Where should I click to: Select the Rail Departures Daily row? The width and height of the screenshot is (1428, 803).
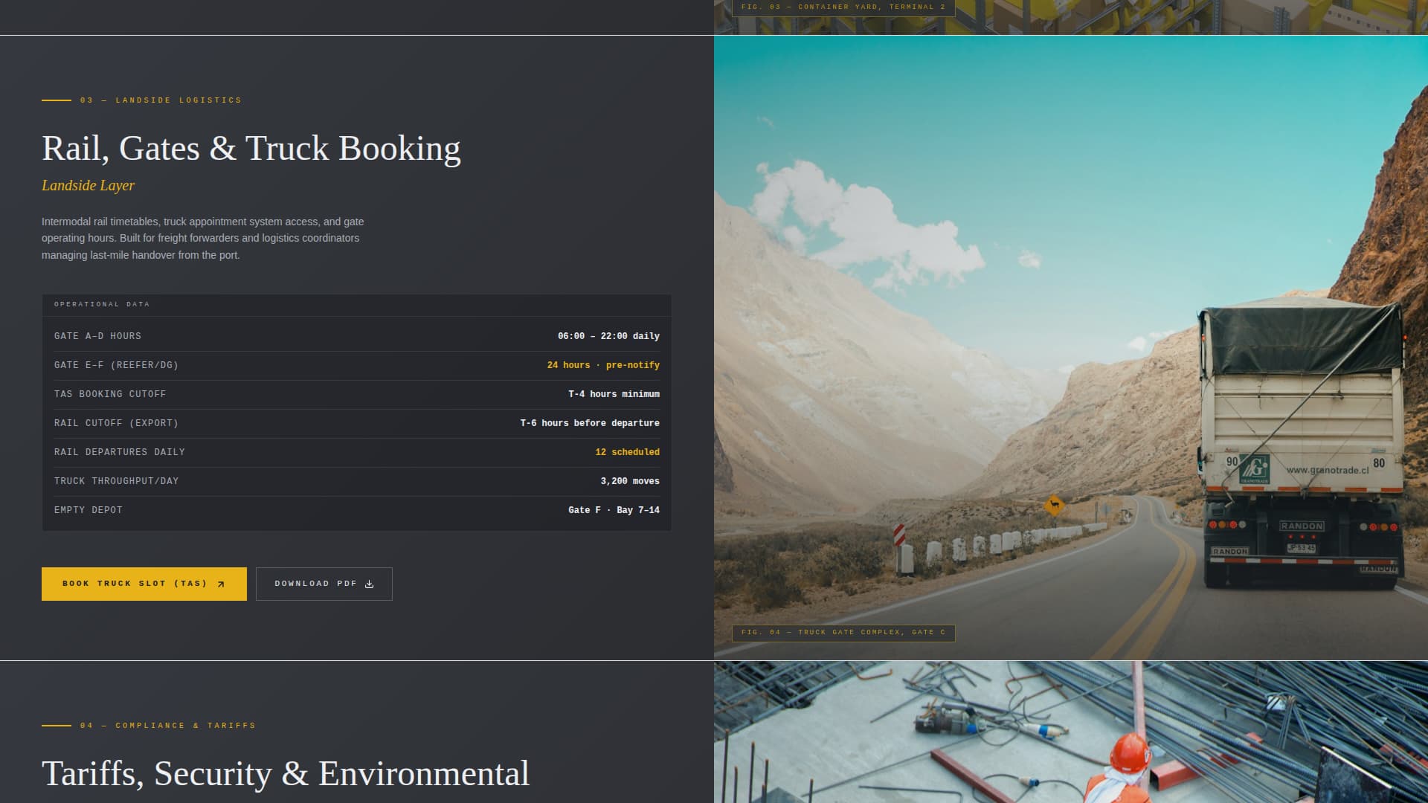356,452
